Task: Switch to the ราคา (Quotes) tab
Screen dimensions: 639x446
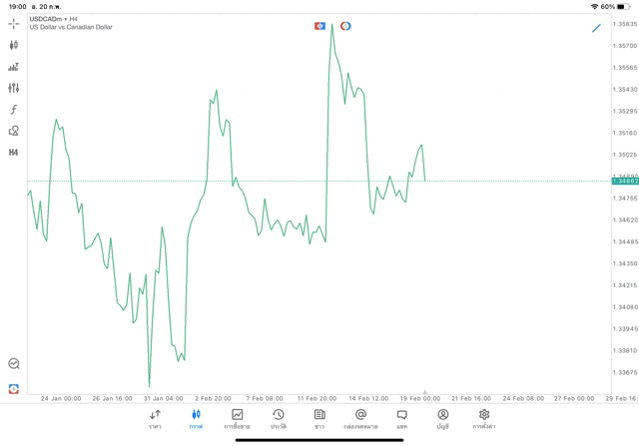Action: click(x=155, y=419)
